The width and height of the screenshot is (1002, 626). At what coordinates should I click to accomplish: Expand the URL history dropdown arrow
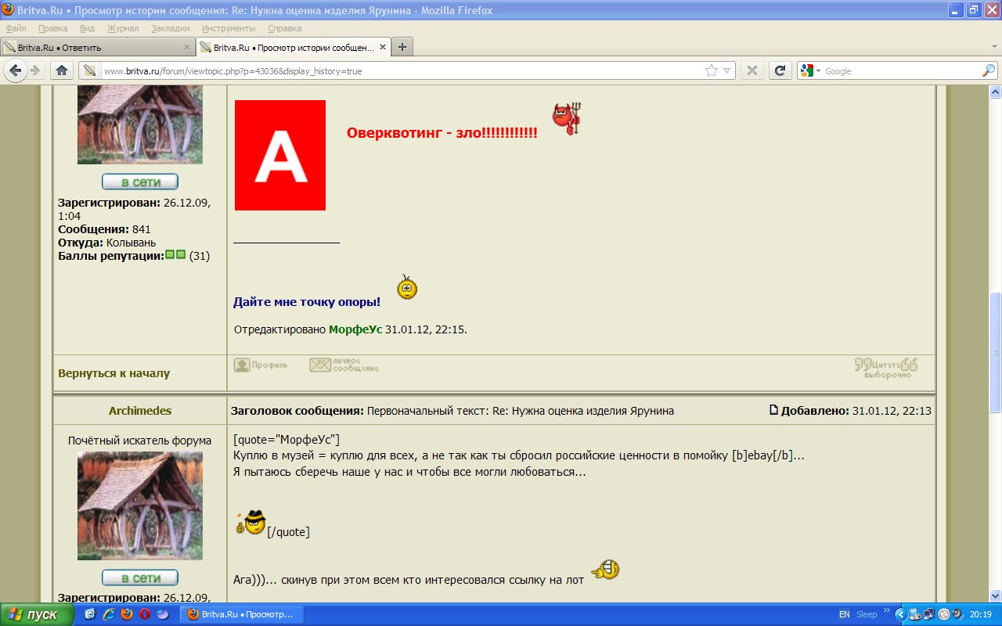727,70
